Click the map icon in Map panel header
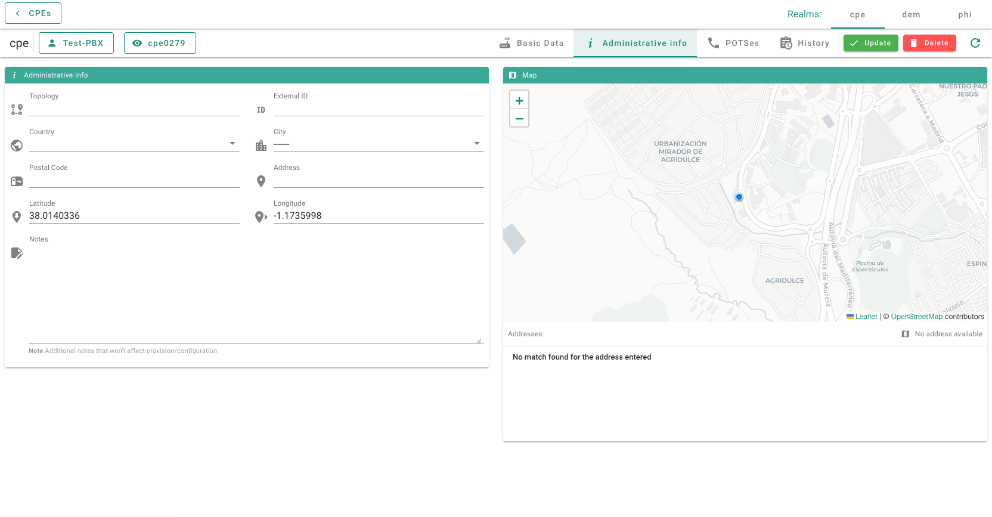Screen dimensions: 992x517 [513, 75]
